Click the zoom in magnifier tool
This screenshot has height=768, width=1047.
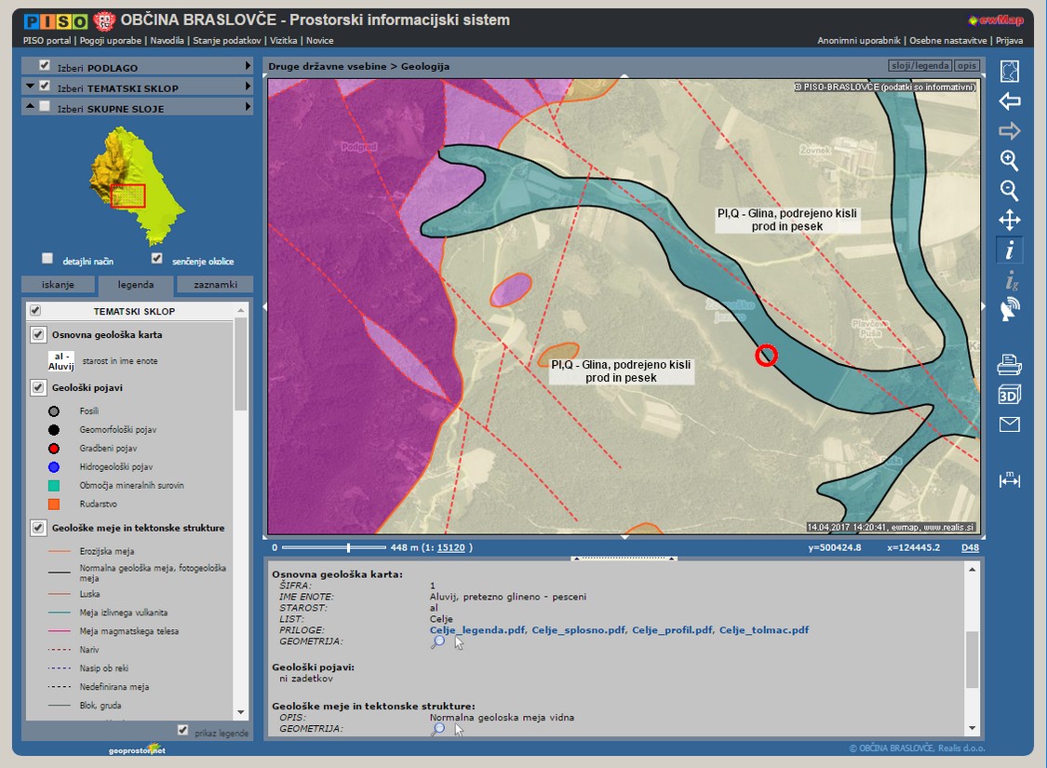[x=1009, y=160]
